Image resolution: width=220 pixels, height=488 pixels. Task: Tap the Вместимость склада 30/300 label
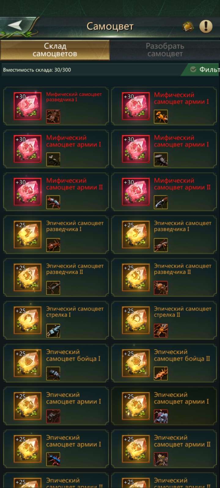tap(37, 70)
